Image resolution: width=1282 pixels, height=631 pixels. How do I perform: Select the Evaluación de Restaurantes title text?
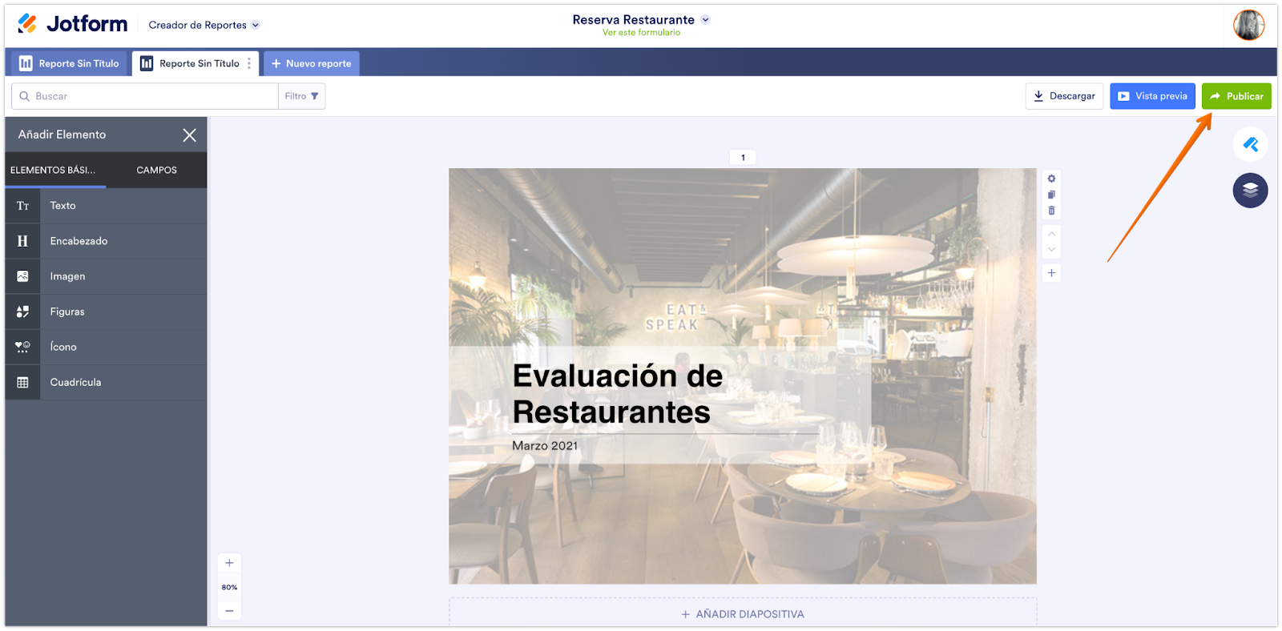click(618, 394)
